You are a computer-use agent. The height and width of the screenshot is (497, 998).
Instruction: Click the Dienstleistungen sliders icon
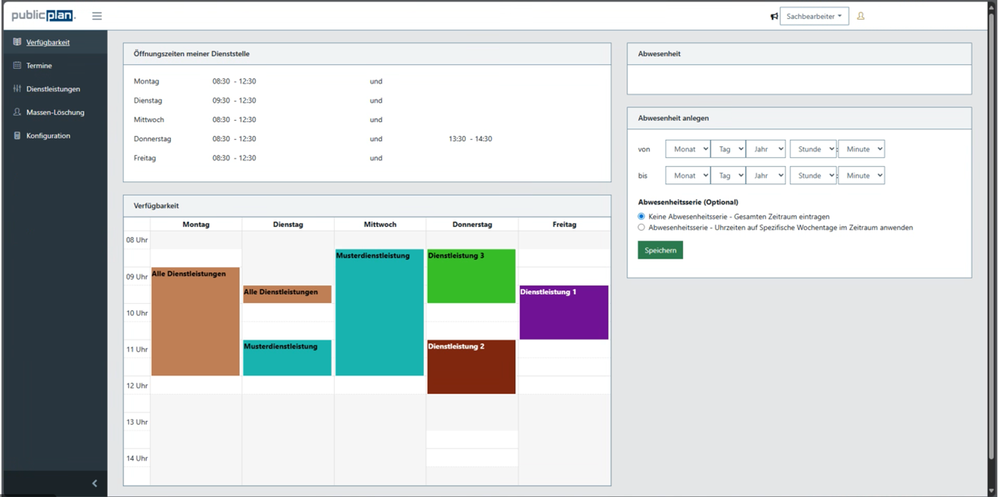pos(18,89)
